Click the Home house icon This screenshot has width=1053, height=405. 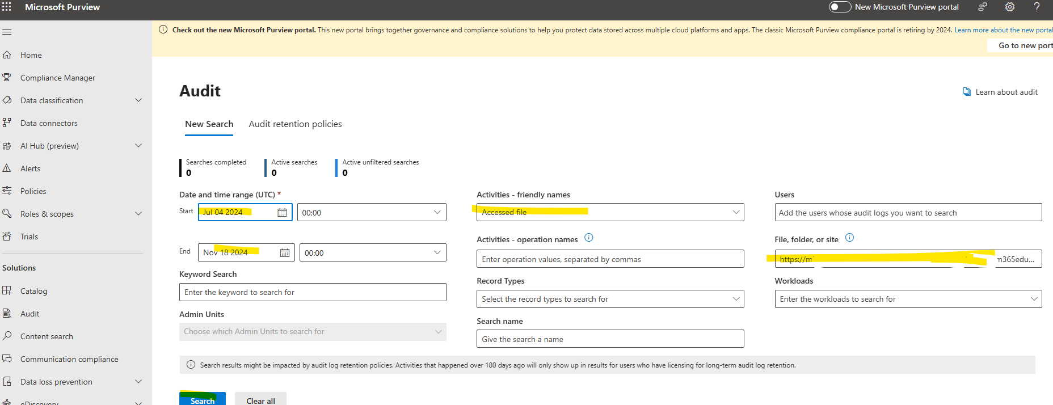[x=7, y=55]
